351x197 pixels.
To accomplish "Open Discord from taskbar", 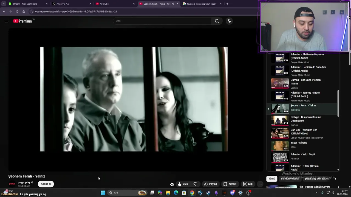I will pos(233,193).
